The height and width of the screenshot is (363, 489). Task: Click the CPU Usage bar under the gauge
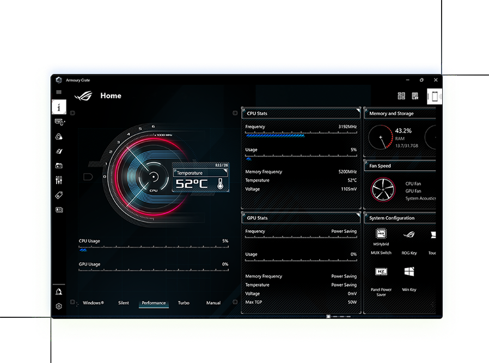tap(154, 249)
